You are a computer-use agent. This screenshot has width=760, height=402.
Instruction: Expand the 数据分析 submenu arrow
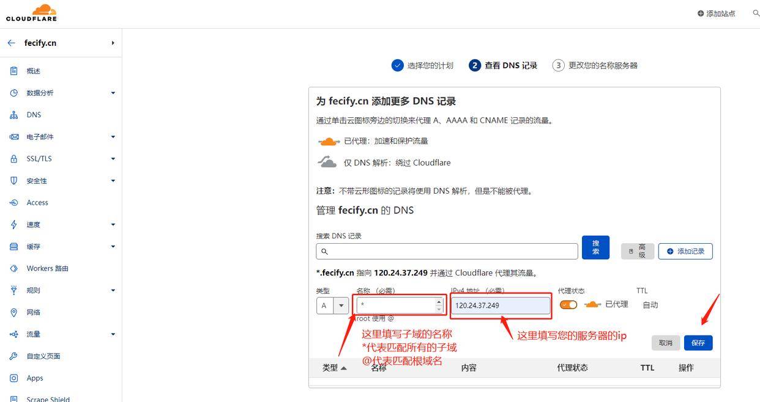pos(113,93)
